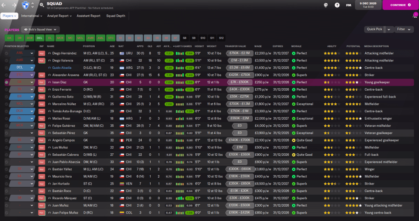Toggle selection checkbox for Issan Díaz

[6, 82]
